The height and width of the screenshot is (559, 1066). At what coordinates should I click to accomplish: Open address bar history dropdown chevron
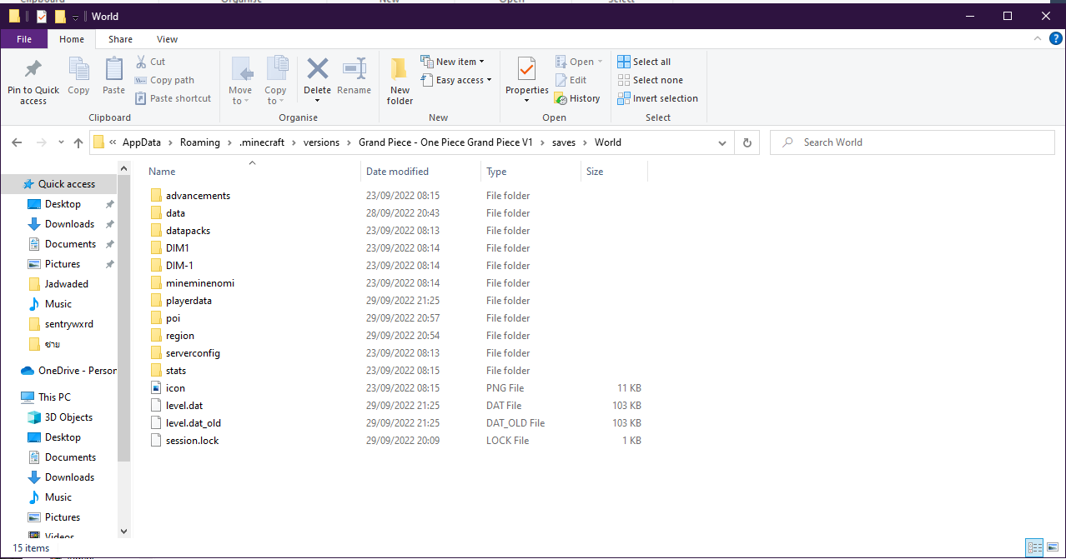[722, 142]
